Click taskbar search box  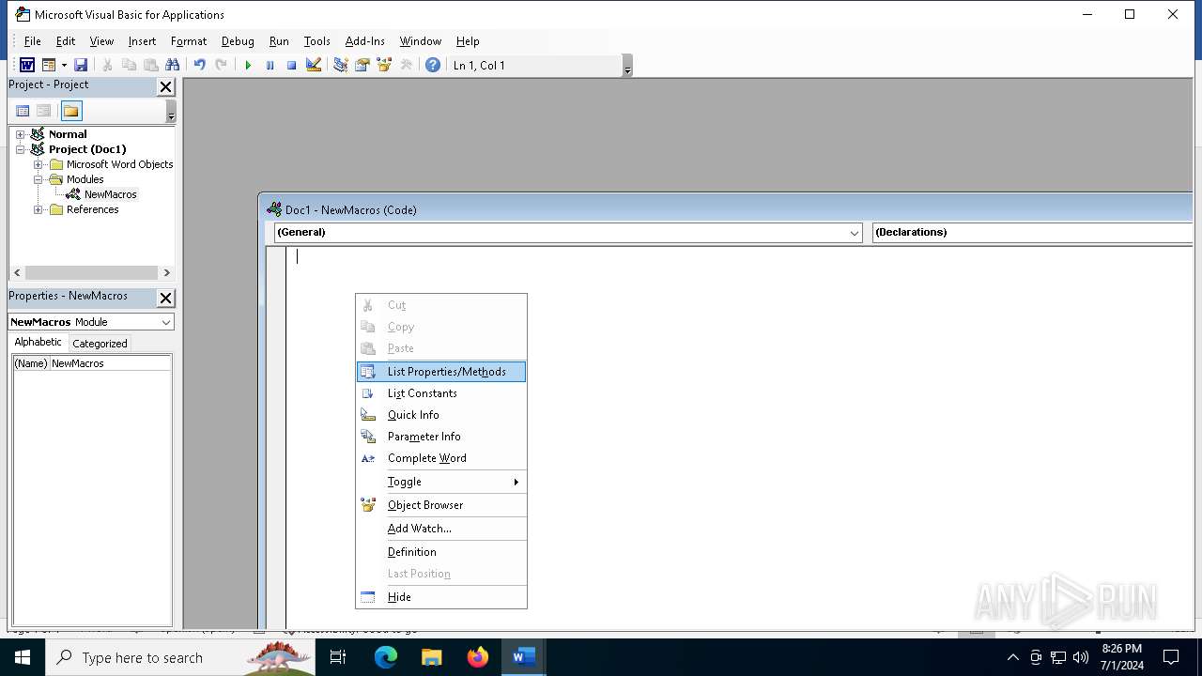coord(180,657)
